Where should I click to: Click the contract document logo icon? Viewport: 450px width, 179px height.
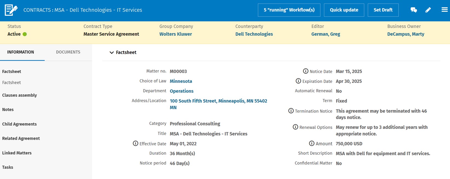tap(11, 10)
